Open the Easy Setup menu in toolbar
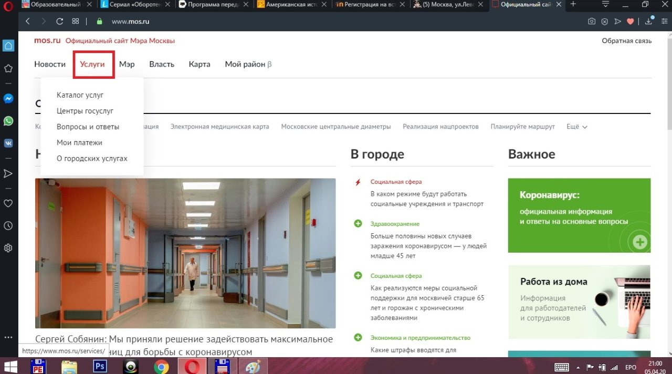 606,4
